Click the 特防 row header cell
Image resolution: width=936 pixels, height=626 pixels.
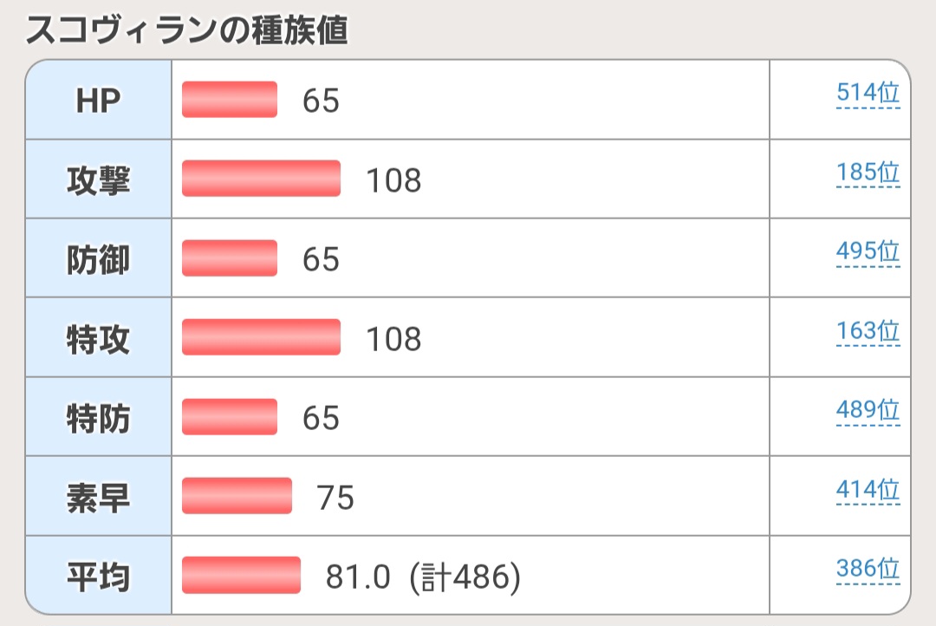click(x=98, y=418)
